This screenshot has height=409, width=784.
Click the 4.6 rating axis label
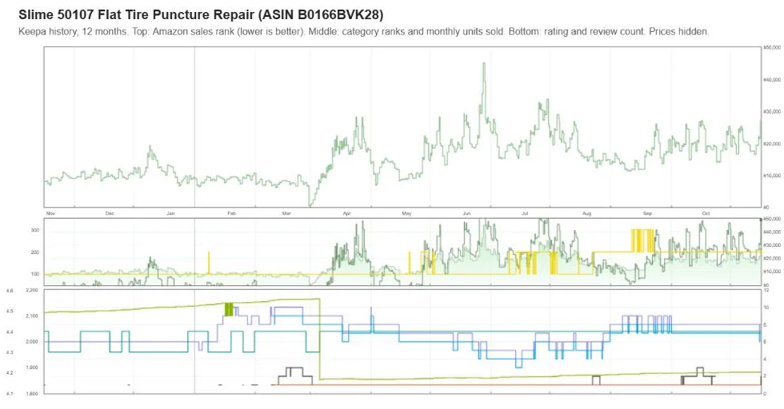click(10, 290)
